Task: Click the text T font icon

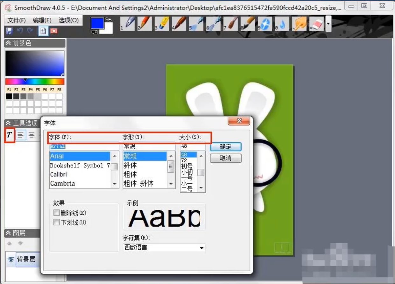Action: click(10, 135)
